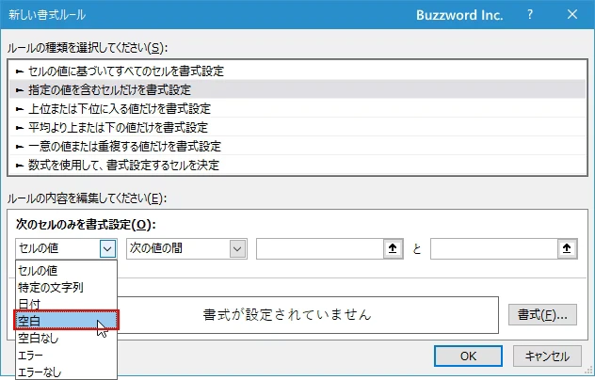Image resolution: width=595 pixels, height=380 pixels.
Task: Click range selector icon for first value field
Action: (x=393, y=248)
